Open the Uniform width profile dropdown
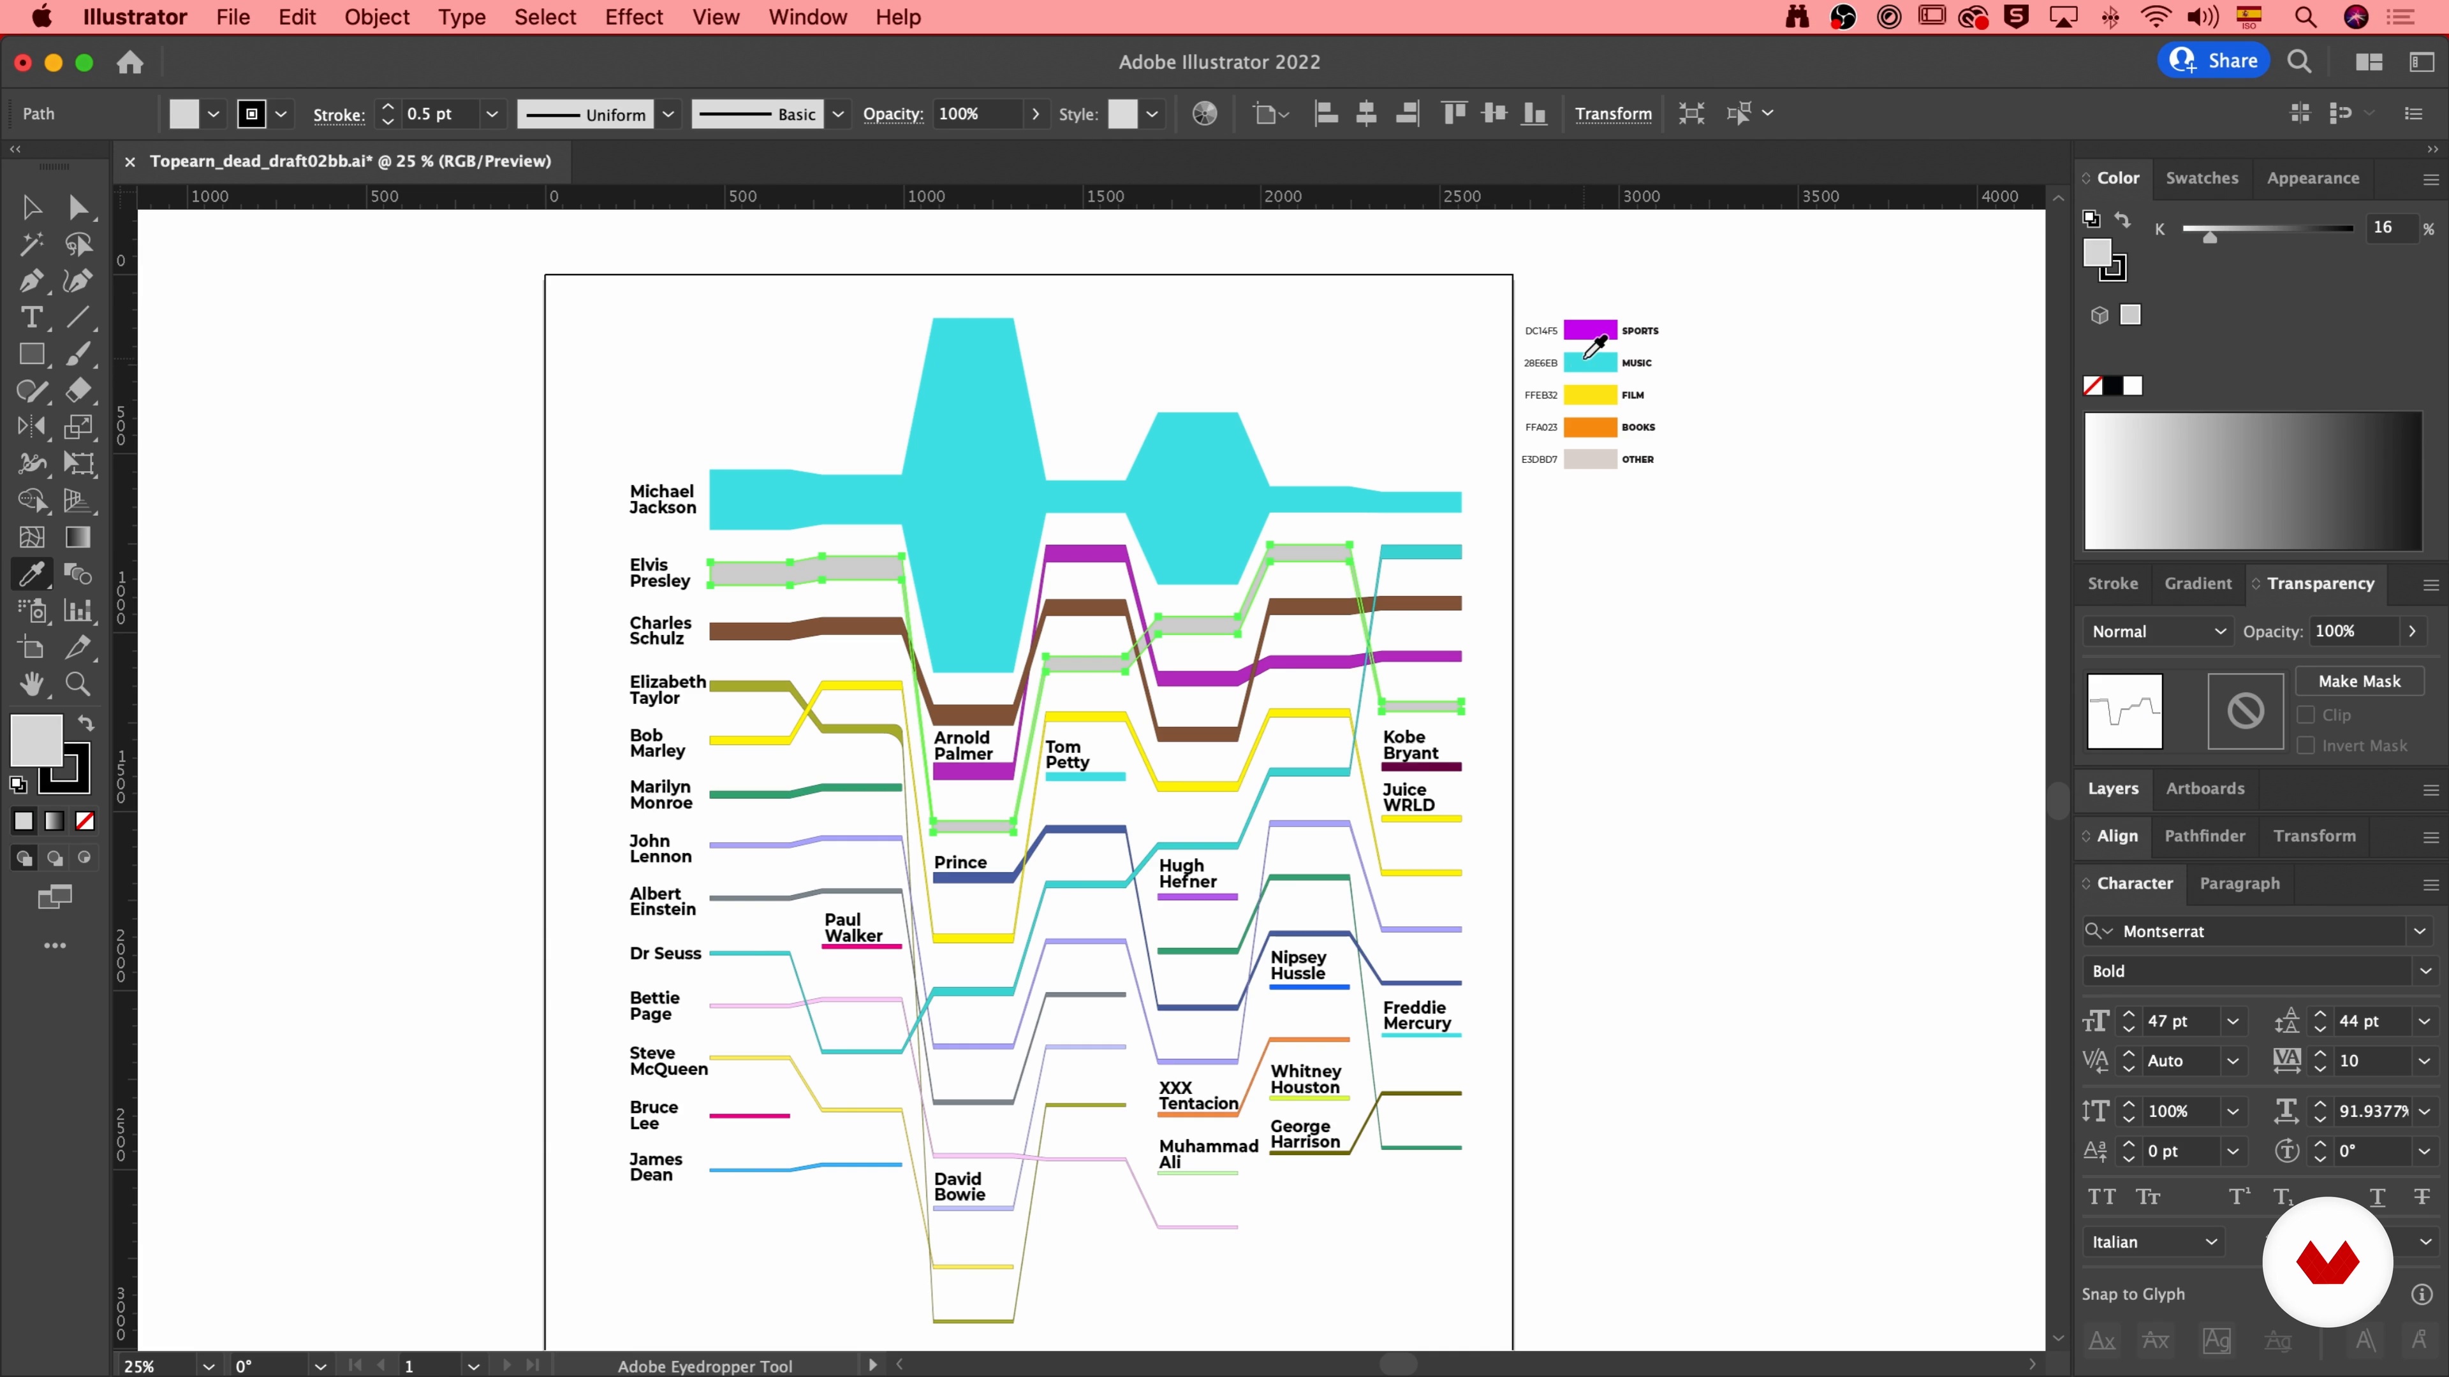 point(668,114)
